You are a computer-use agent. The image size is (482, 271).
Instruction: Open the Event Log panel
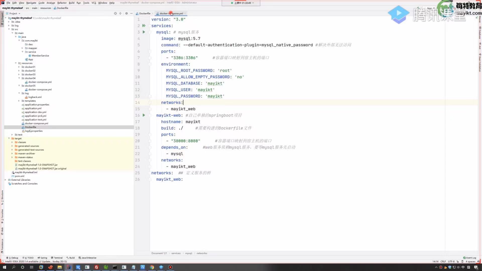point(469,258)
